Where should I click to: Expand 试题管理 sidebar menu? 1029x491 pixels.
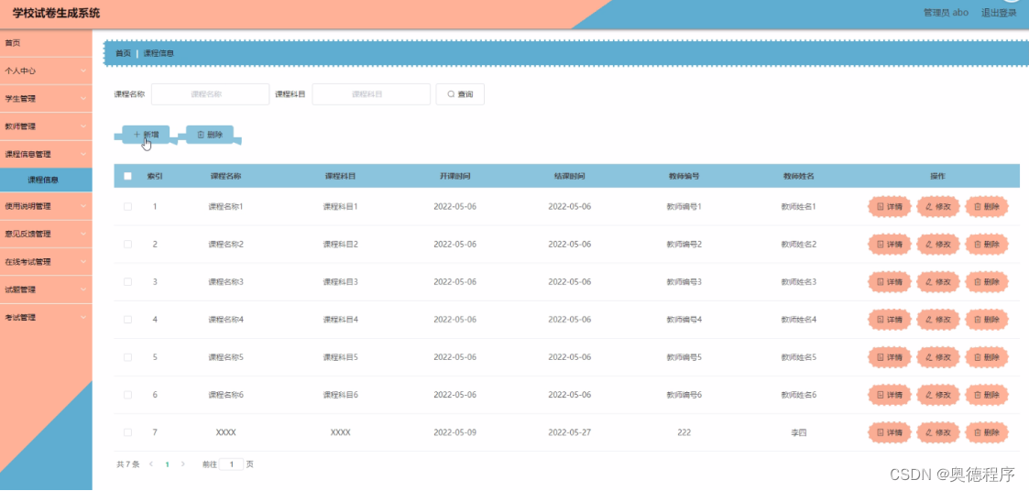pos(46,289)
